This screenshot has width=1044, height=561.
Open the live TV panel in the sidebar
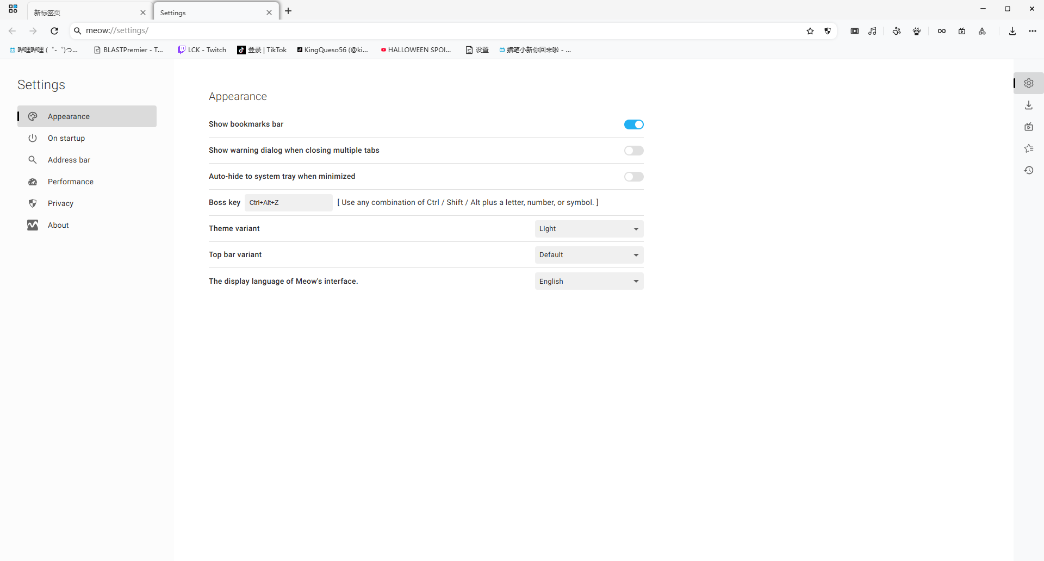(x=1029, y=127)
